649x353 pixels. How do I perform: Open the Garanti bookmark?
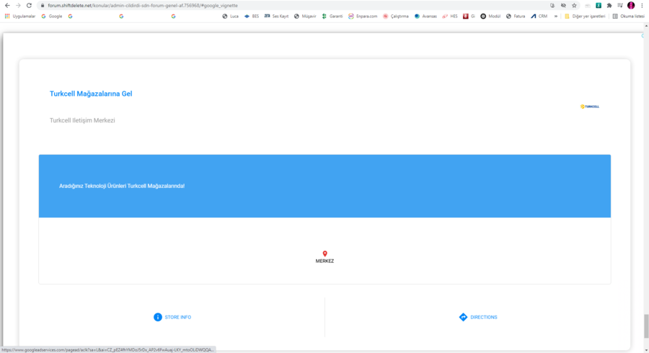point(332,16)
